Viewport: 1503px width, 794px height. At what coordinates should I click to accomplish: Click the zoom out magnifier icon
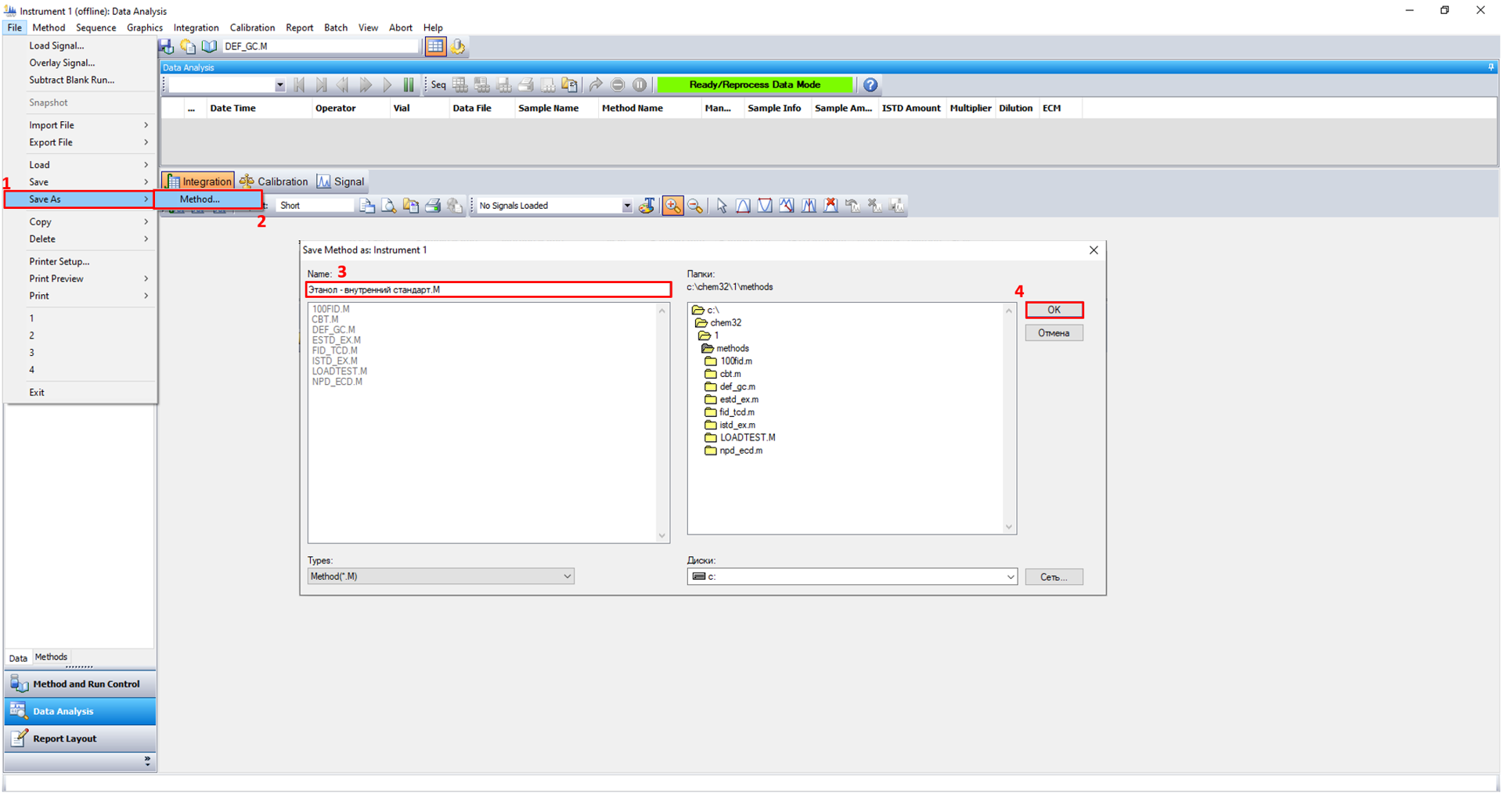click(x=694, y=206)
